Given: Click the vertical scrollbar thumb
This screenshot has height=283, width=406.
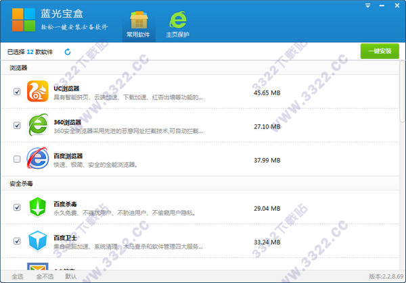Looking at the screenshot, I should 402,91.
